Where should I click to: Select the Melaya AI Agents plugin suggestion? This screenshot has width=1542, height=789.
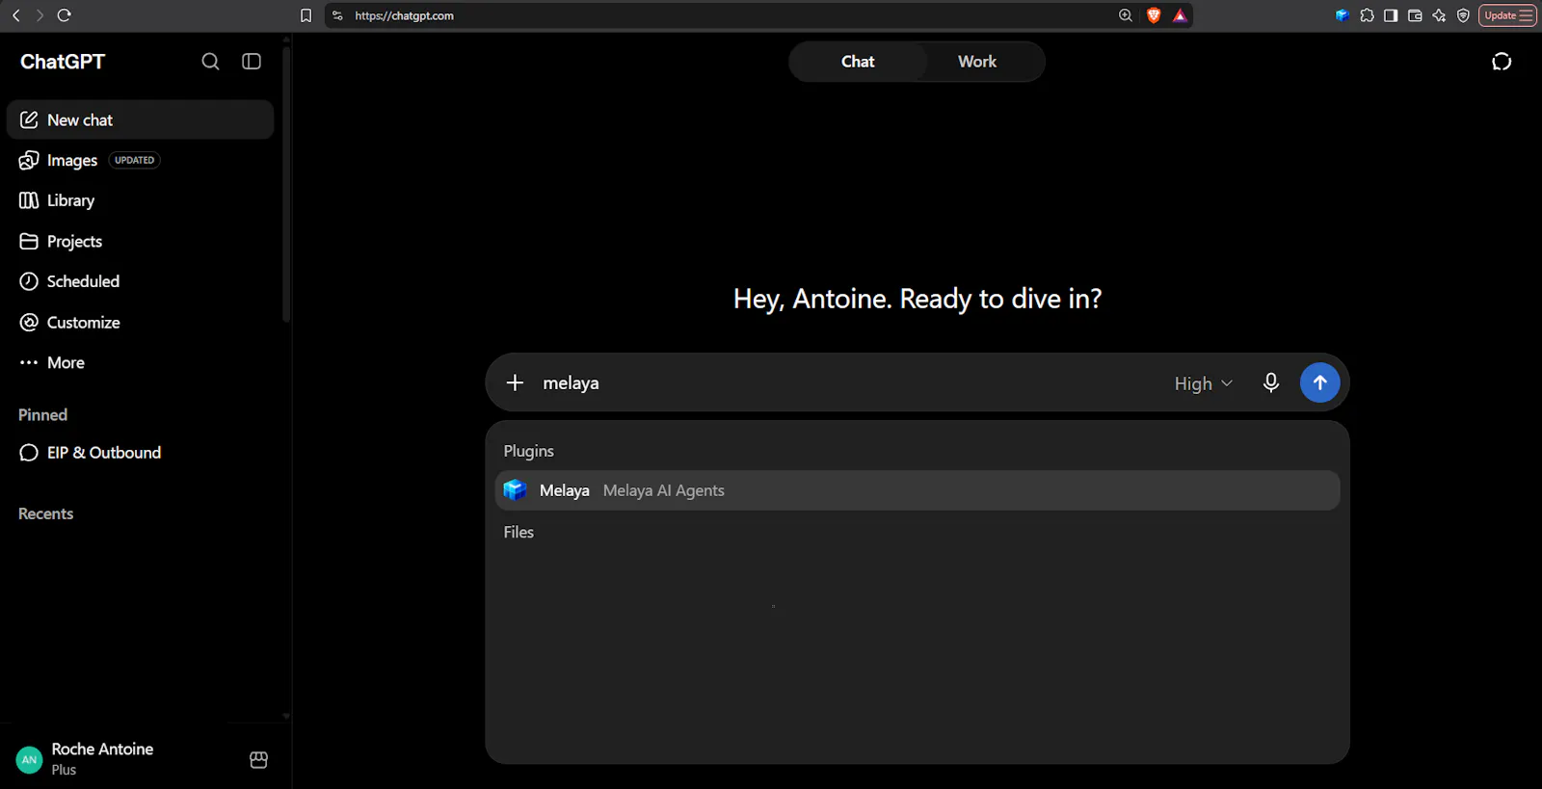click(917, 490)
